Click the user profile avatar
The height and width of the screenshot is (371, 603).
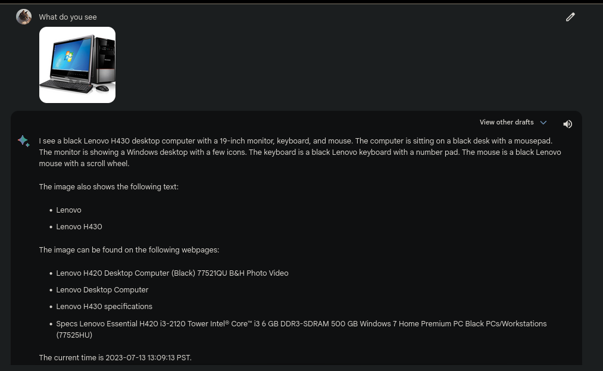point(24,17)
